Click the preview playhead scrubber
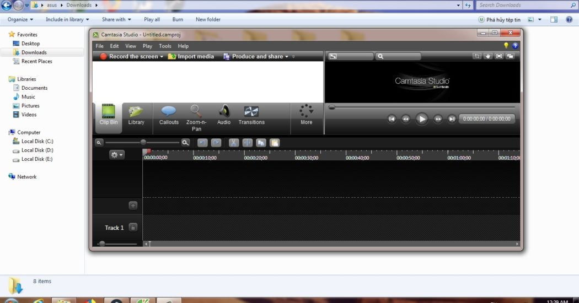 click(332, 107)
